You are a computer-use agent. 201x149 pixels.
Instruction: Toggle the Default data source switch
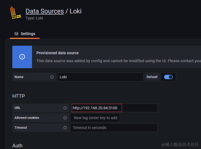point(168,77)
